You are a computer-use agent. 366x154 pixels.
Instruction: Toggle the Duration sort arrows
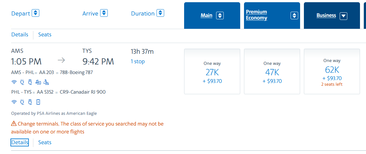[160, 13]
